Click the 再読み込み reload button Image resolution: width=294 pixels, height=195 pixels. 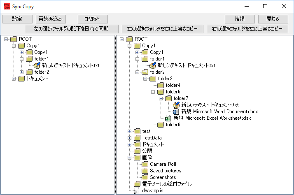[x=51, y=19]
